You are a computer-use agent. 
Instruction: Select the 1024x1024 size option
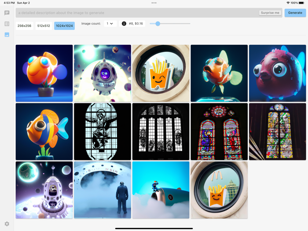coord(64,26)
